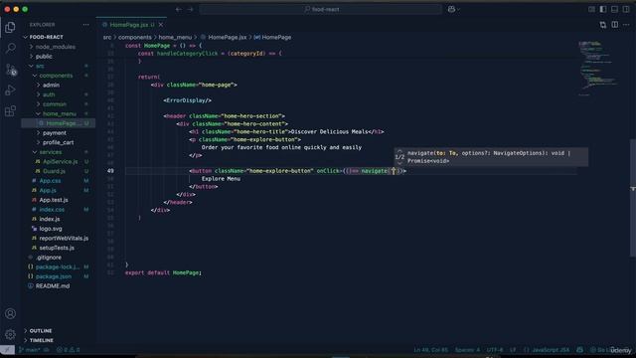Open the Run and Debug view
This screenshot has width=636, height=358.
pos(10,90)
